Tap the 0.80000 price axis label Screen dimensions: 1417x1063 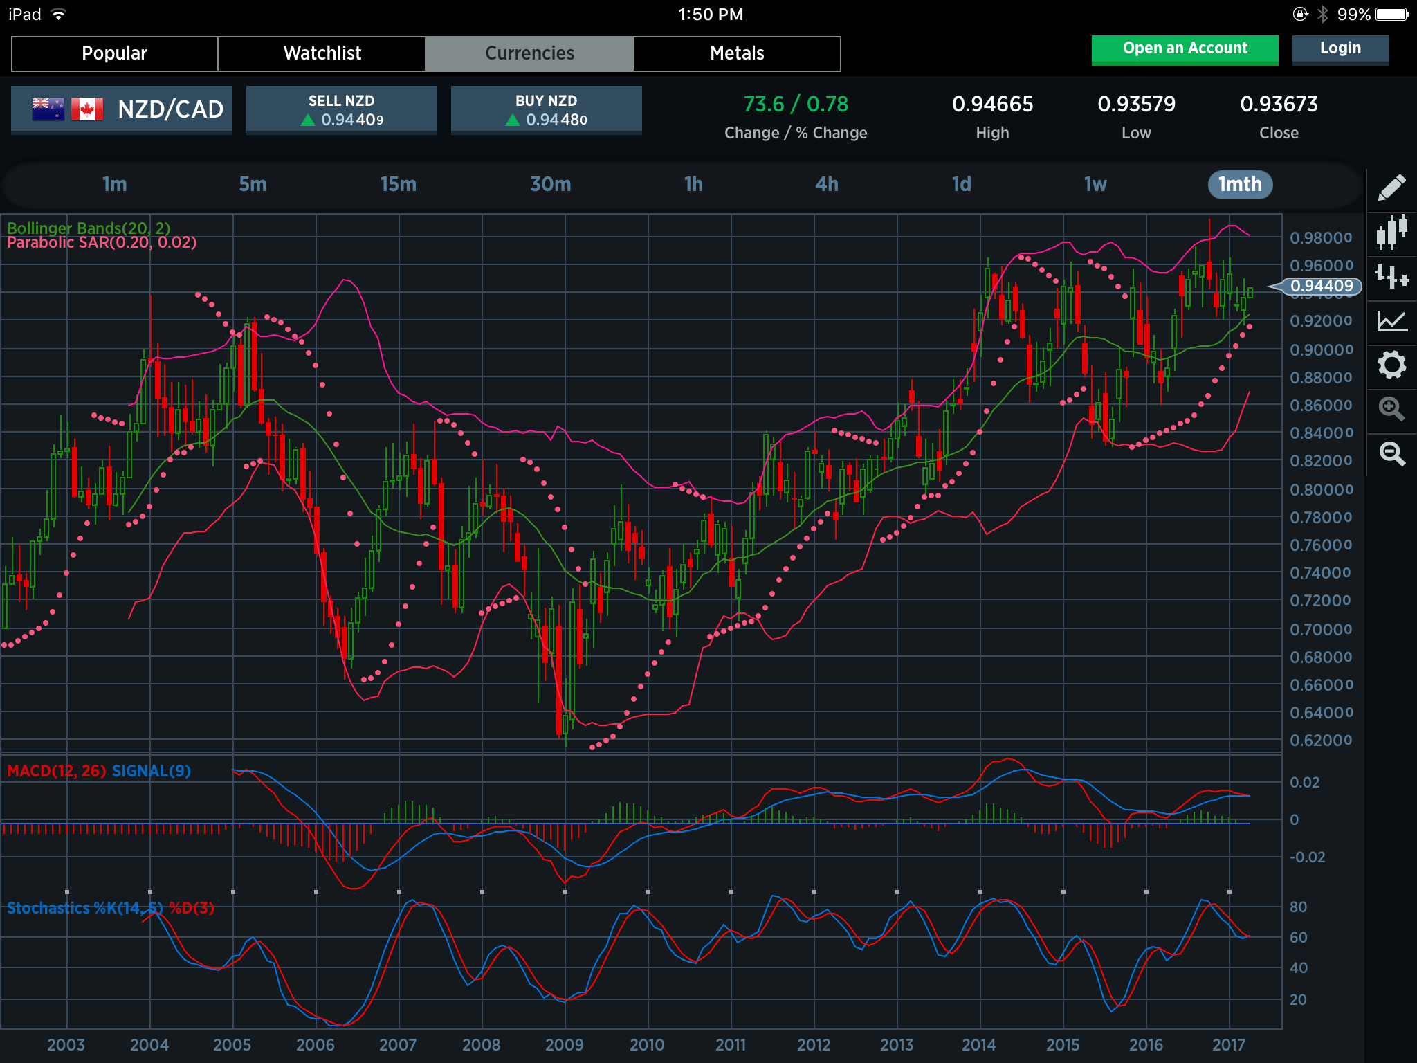pos(1321,490)
